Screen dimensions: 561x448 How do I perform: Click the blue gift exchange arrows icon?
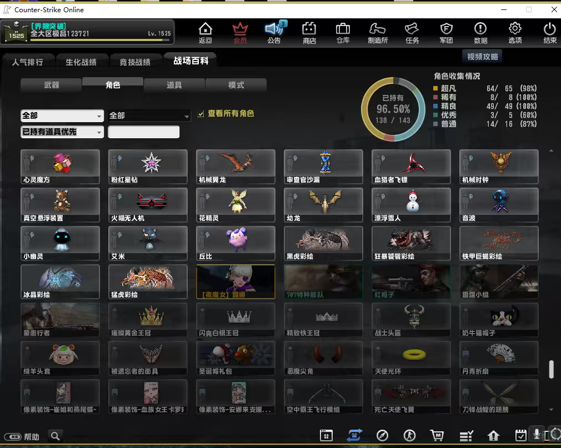coord(354,435)
